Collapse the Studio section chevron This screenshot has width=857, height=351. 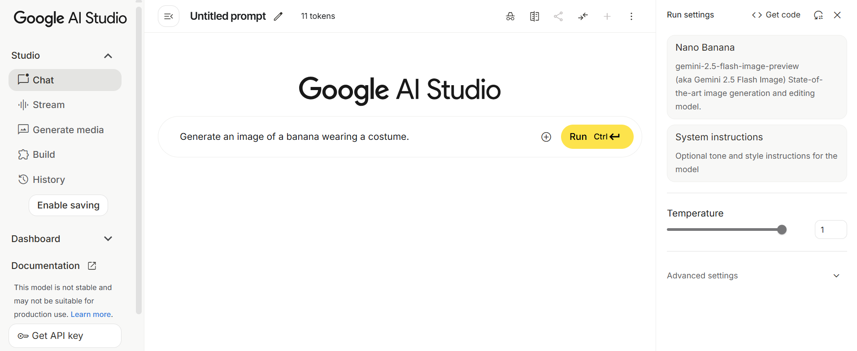click(108, 56)
